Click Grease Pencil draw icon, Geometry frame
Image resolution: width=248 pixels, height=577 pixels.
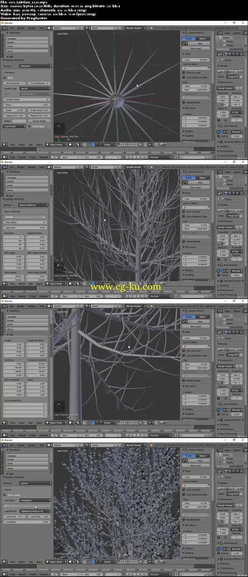[x=185, y=44]
